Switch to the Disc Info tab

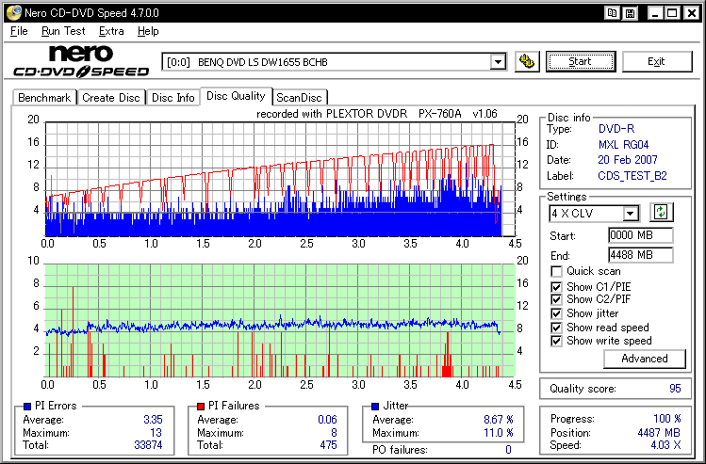click(173, 97)
